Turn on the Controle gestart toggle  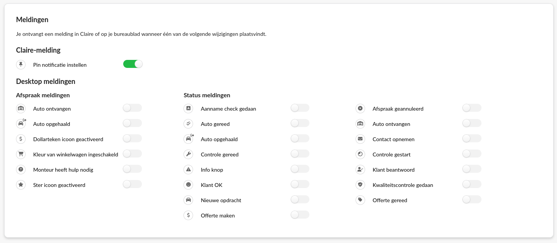[x=472, y=154]
